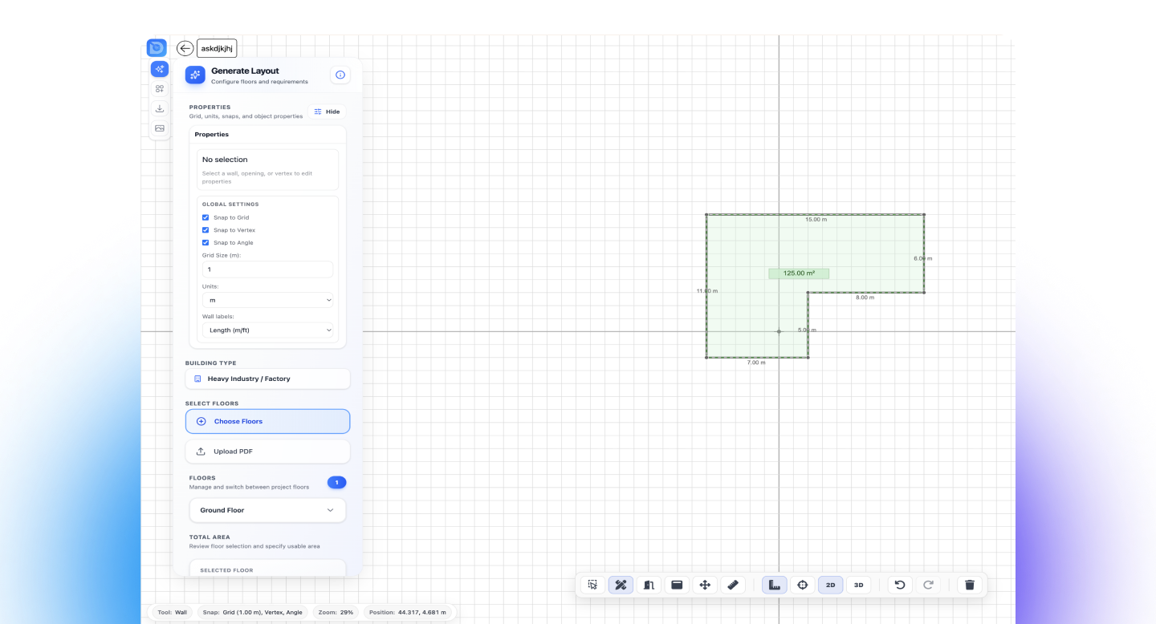Select the door tool in toolbar
The width and height of the screenshot is (1156, 624).
coord(649,585)
